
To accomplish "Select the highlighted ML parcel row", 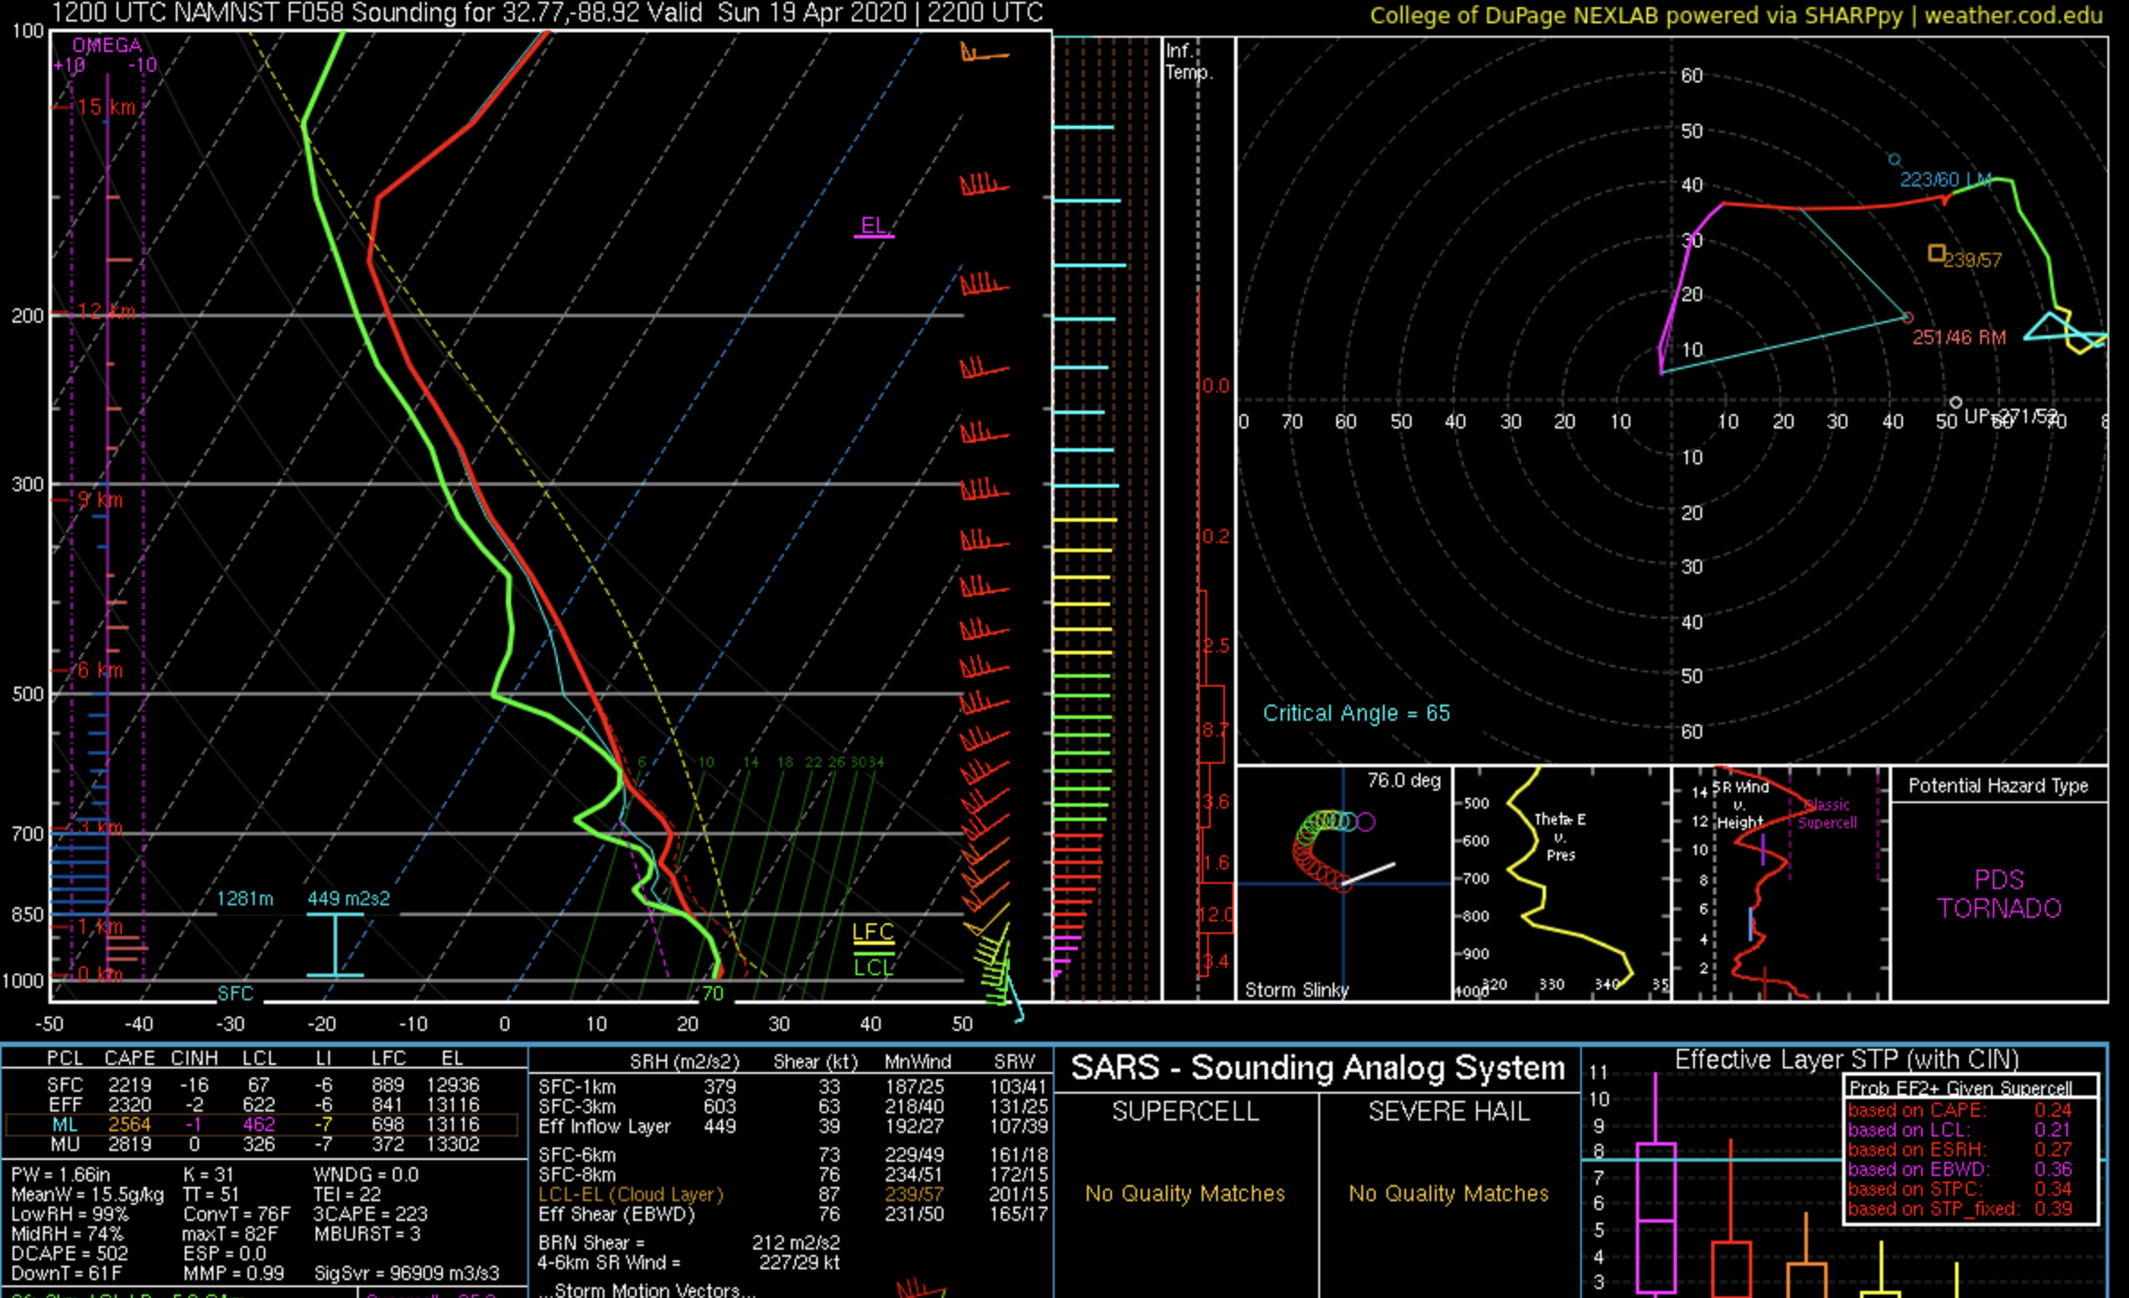I will (x=260, y=1125).
